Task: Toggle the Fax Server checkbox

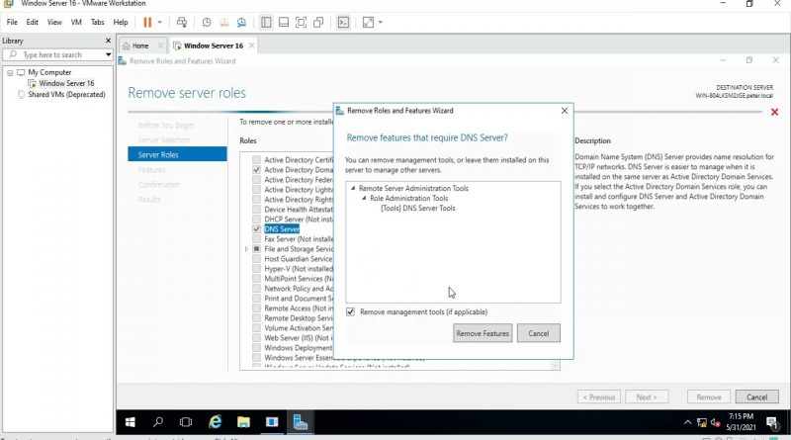Action: pos(256,238)
